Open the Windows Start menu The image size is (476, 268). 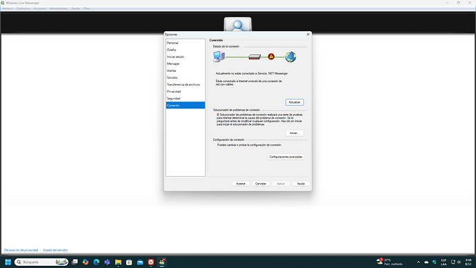[x=8, y=262]
